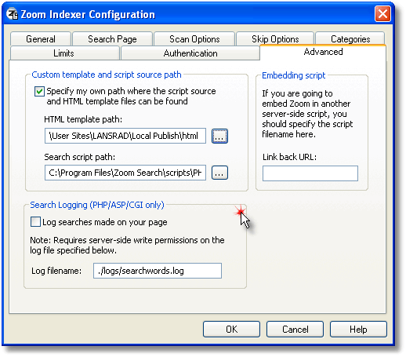Click the Zoom Indexer title bar icon
This screenshot has width=406, height=357.
(12, 14)
